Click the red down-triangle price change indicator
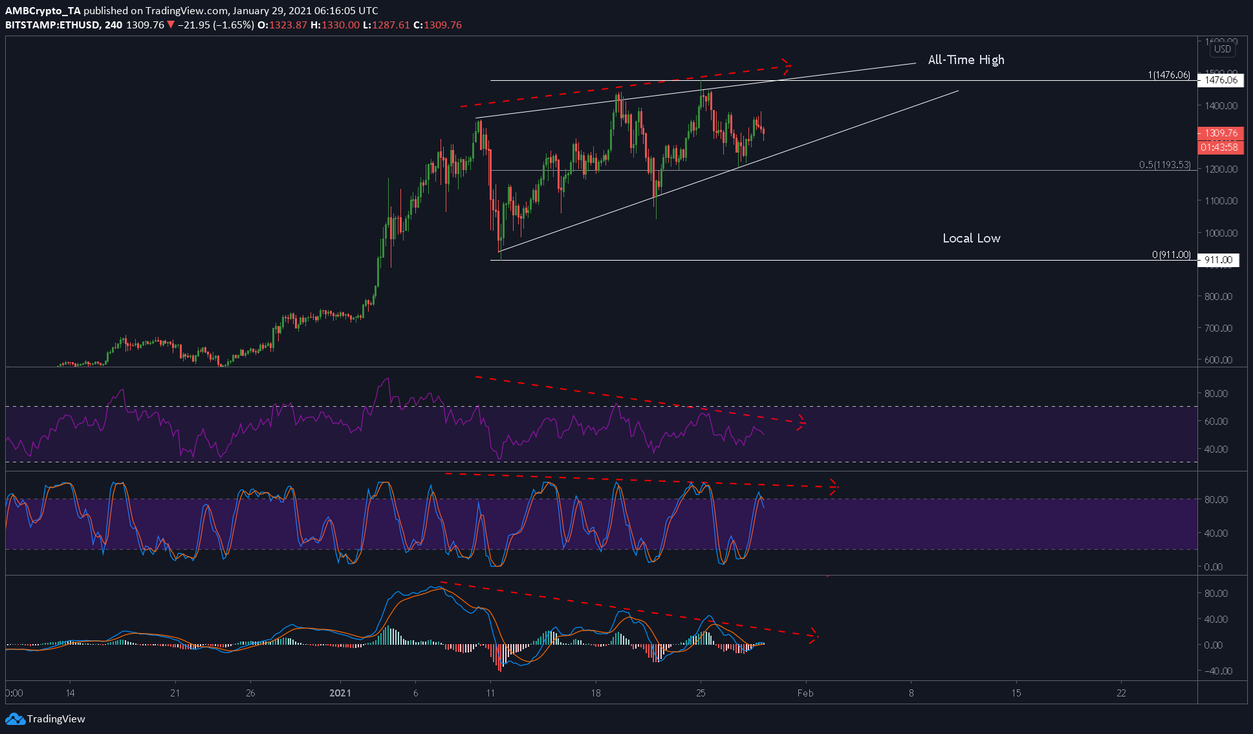 coord(171,25)
